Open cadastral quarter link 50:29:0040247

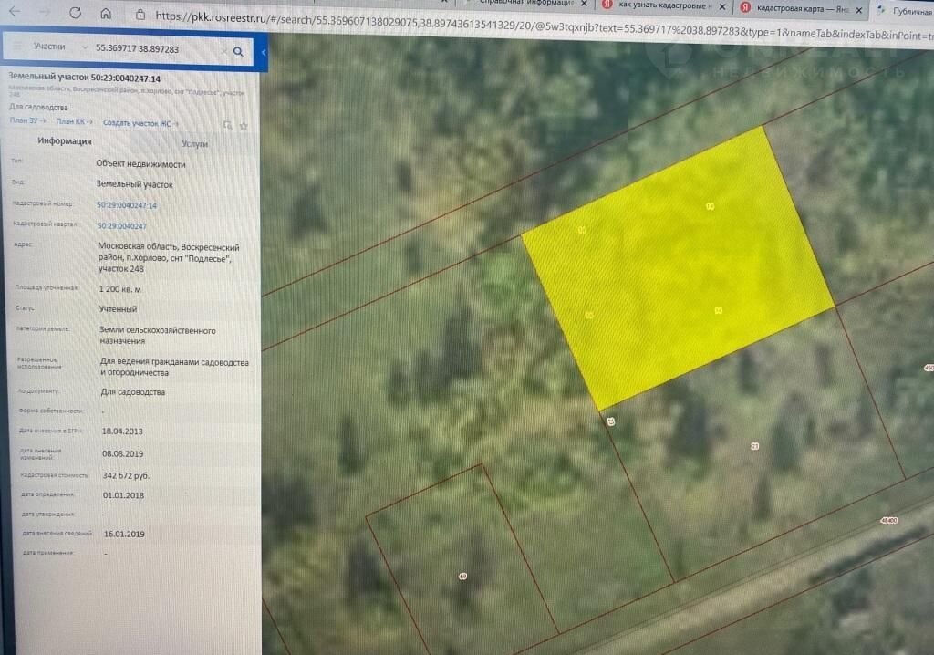pyautogui.click(x=121, y=225)
